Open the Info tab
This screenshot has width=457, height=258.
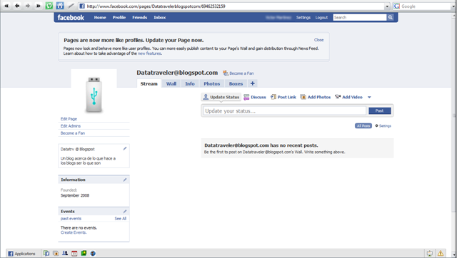(190, 83)
